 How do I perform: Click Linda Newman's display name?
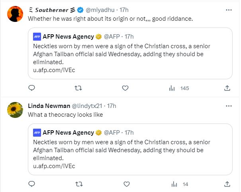[x=48, y=106]
